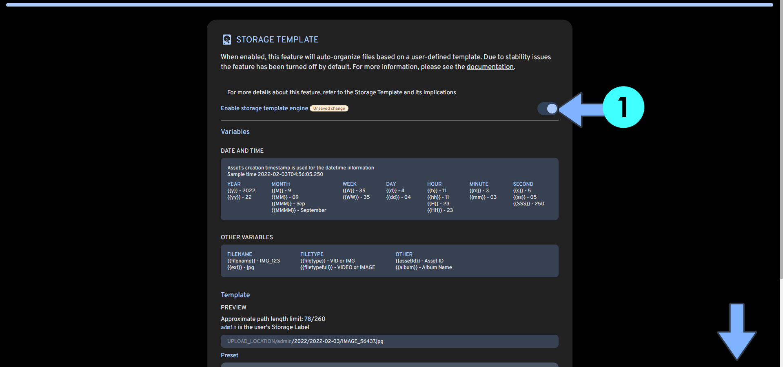Click the {{WW}} - 35 variable
Viewport: 783px width, 367px height.
356,197
